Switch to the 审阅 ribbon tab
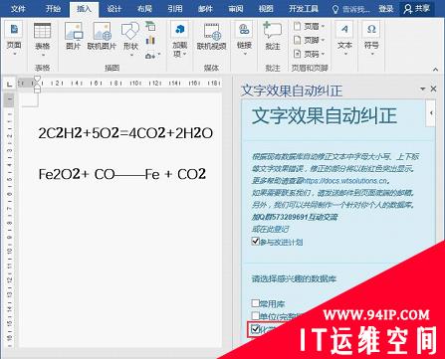Screen dimensions: 445x359 tap(236, 9)
